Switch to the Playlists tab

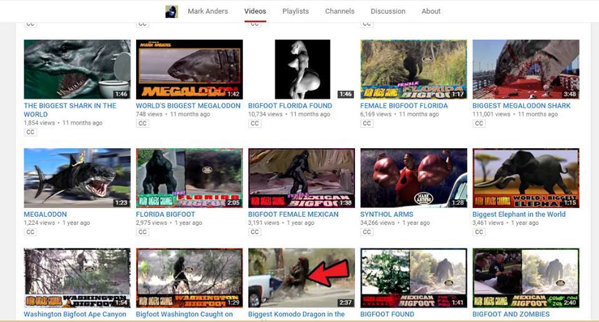point(295,11)
